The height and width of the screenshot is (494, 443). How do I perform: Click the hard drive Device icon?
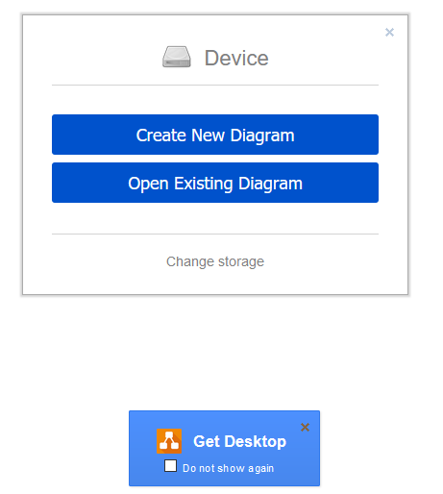pos(177,57)
